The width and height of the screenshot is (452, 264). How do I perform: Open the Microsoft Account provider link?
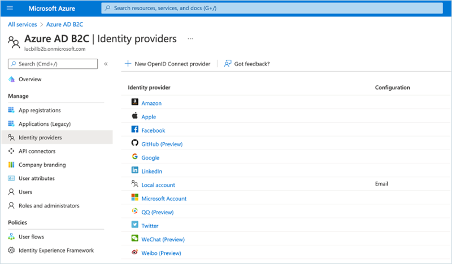click(x=164, y=199)
